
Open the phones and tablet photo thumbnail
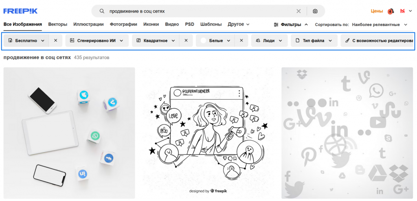69,133
